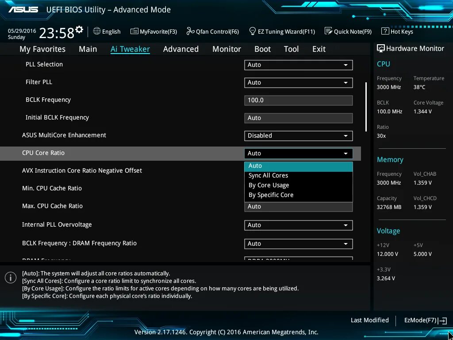Click the settings list scrollbar
This screenshot has height=340, width=453.
366,107
